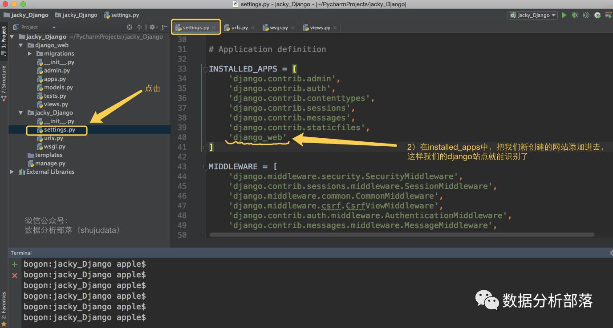Click the Terminal panel title
Image resolution: width=613 pixels, height=328 pixels.
coord(21,253)
